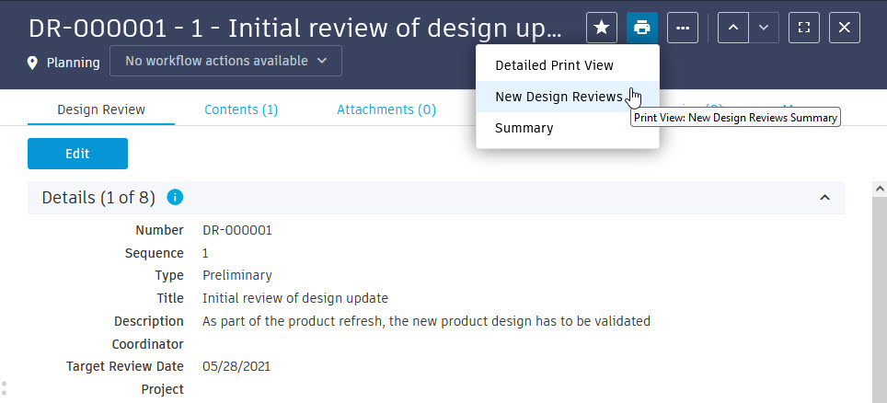Open the three-dot more actions menu
The height and width of the screenshot is (403, 887).
(x=683, y=28)
